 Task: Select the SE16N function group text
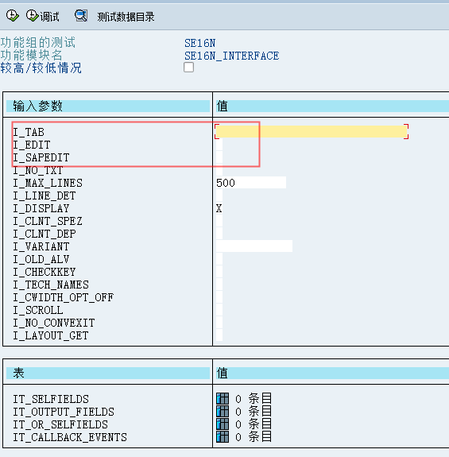[x=200, y=43]
